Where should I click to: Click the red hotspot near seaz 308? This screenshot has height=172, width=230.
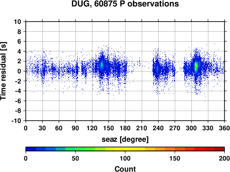coord(195,67)
